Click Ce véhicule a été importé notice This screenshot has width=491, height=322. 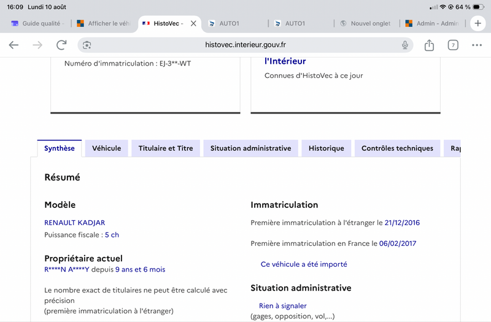(x=304, y=264)
